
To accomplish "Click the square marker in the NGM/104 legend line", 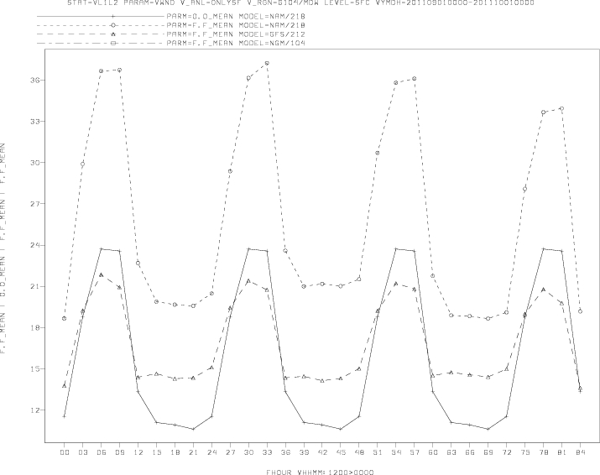I will tap(112, 44).
